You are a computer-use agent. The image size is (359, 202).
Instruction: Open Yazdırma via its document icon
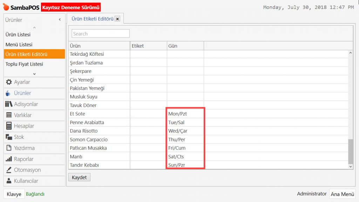click(9, 148)
